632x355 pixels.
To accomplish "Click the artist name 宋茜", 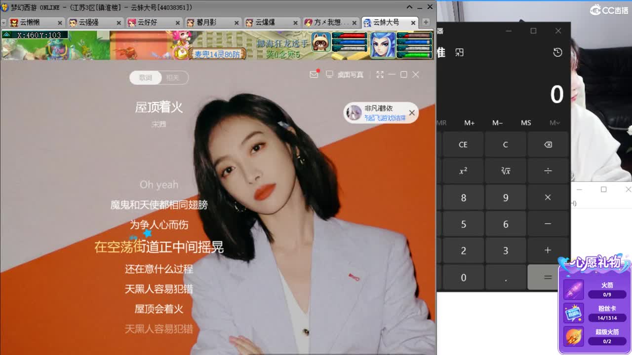I will pos(159,124).
